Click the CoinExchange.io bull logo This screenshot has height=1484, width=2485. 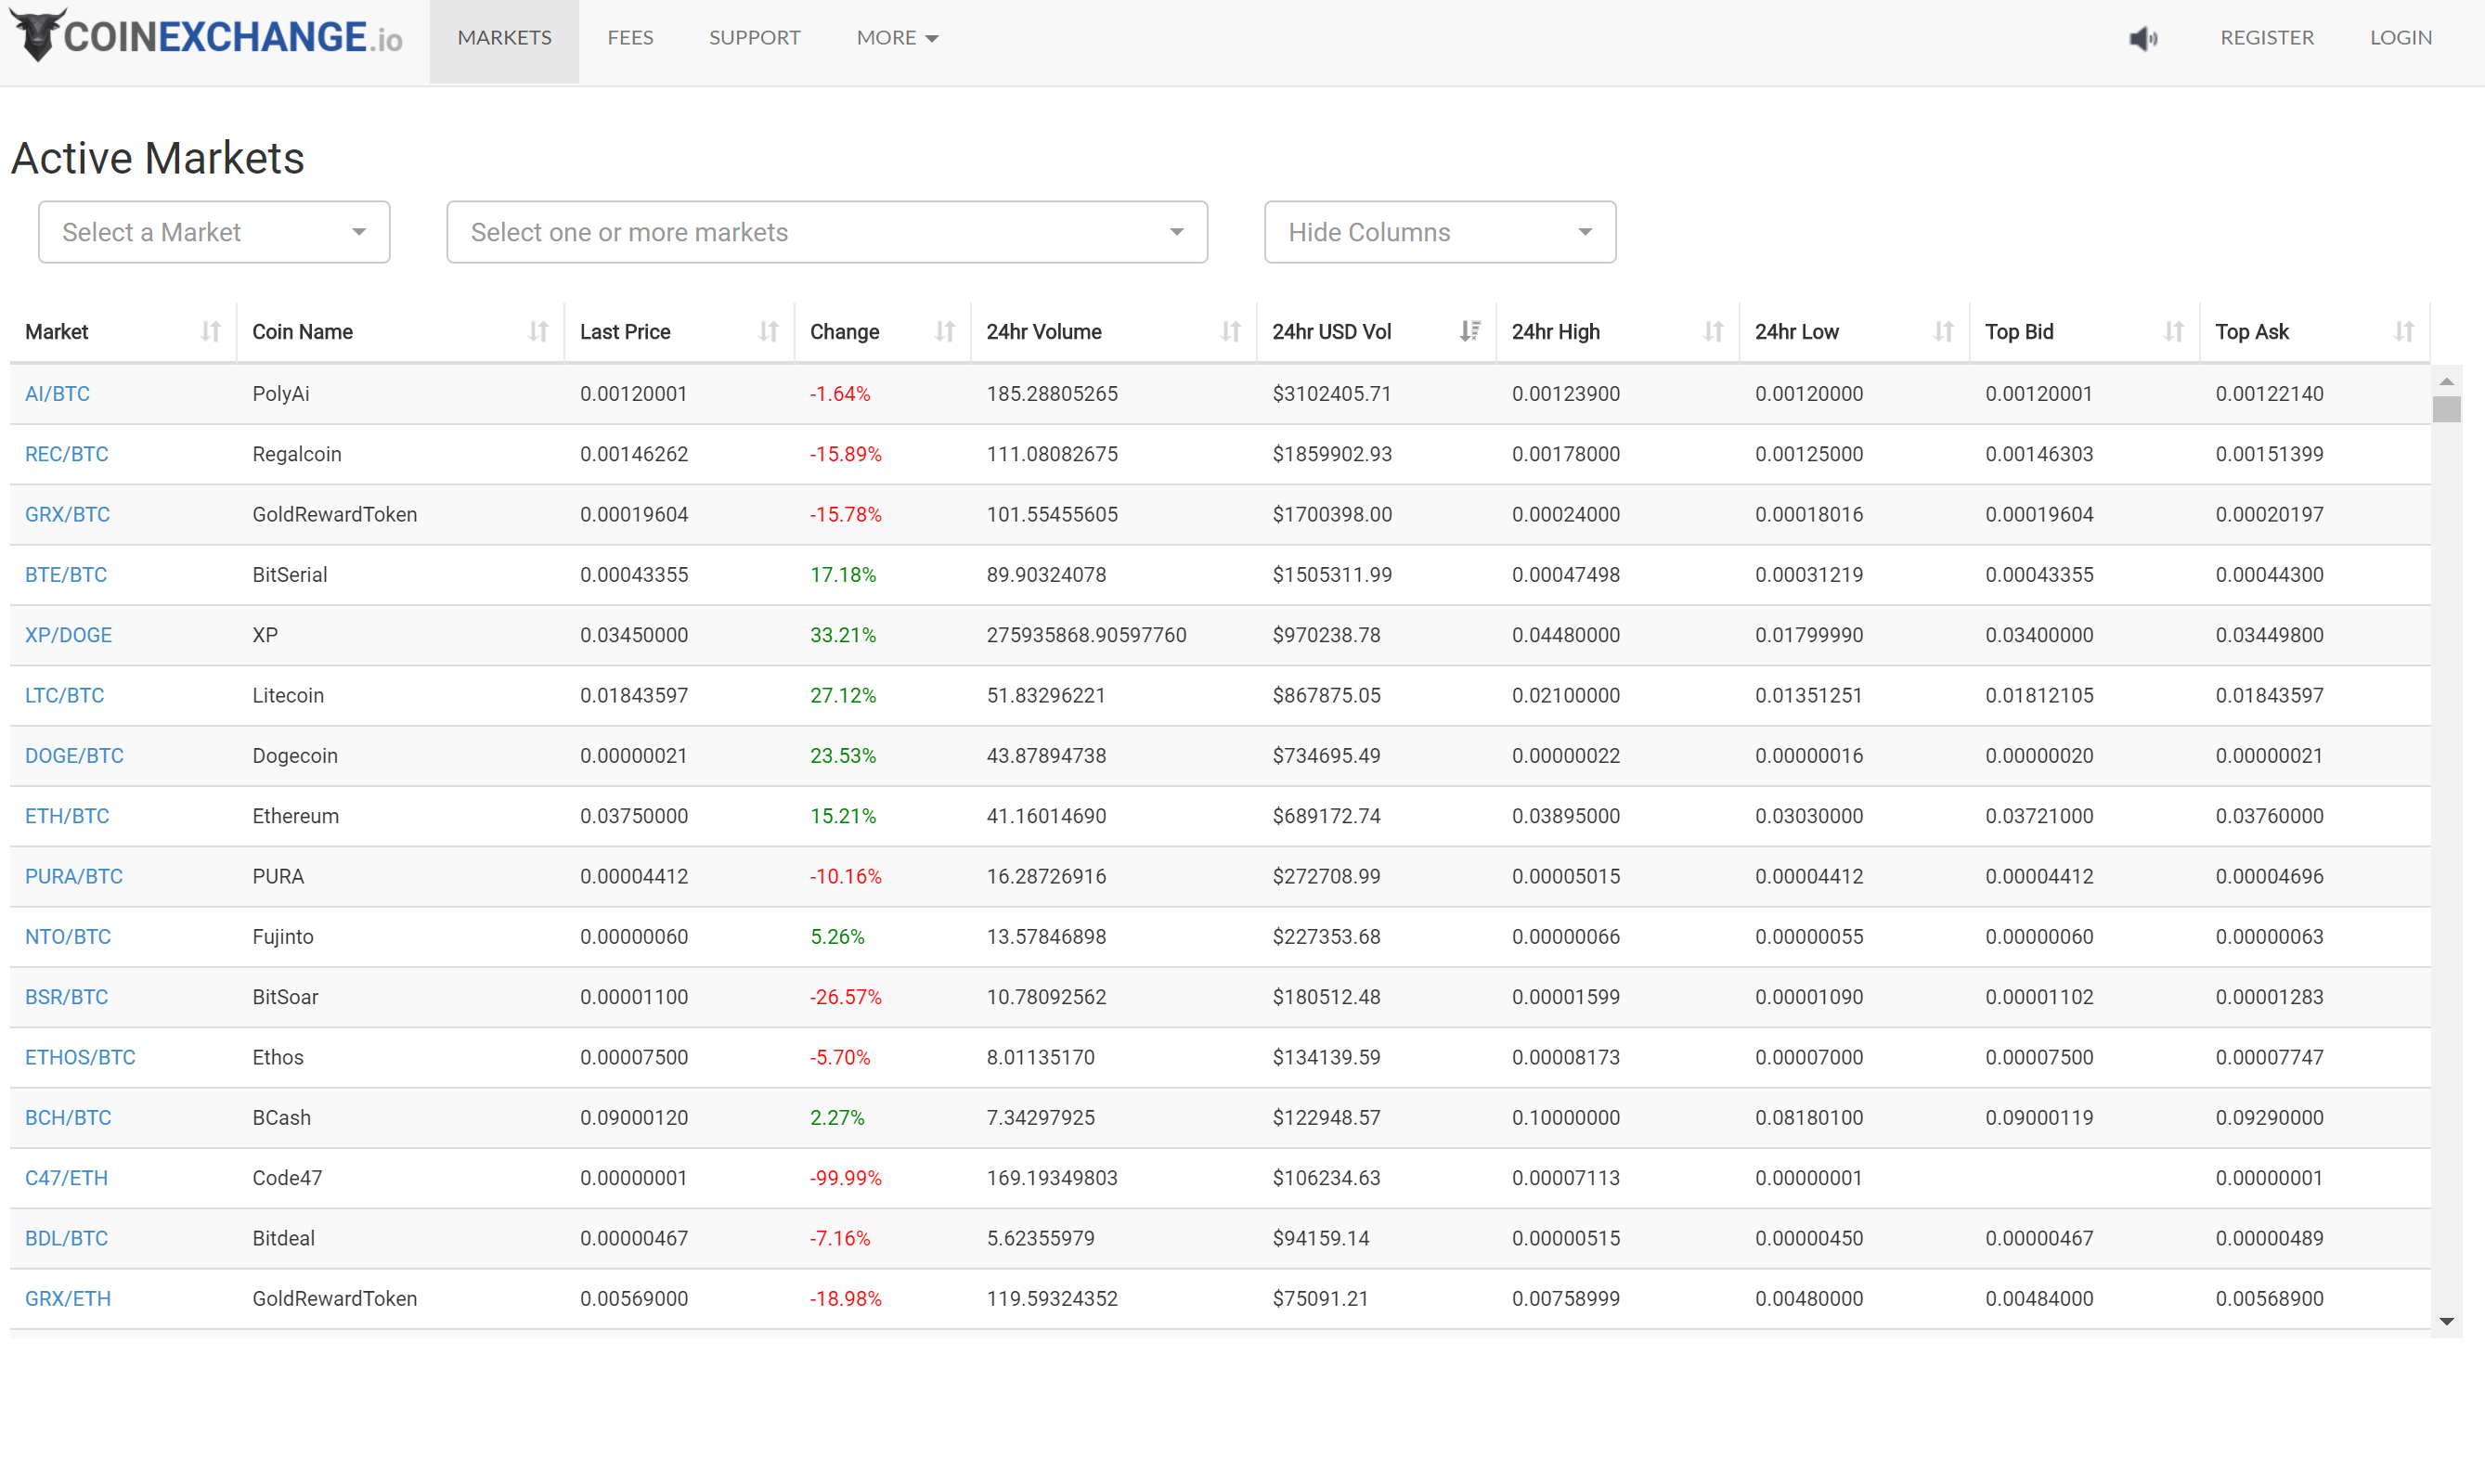pos(207,36)
